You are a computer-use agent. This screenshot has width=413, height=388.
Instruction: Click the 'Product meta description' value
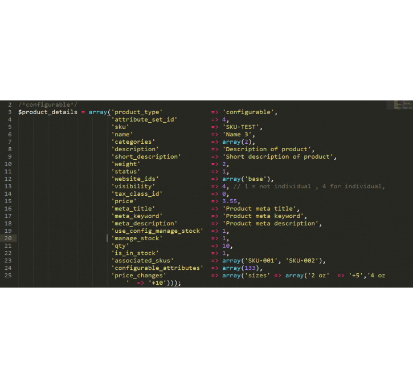click(x=271, y=224)
